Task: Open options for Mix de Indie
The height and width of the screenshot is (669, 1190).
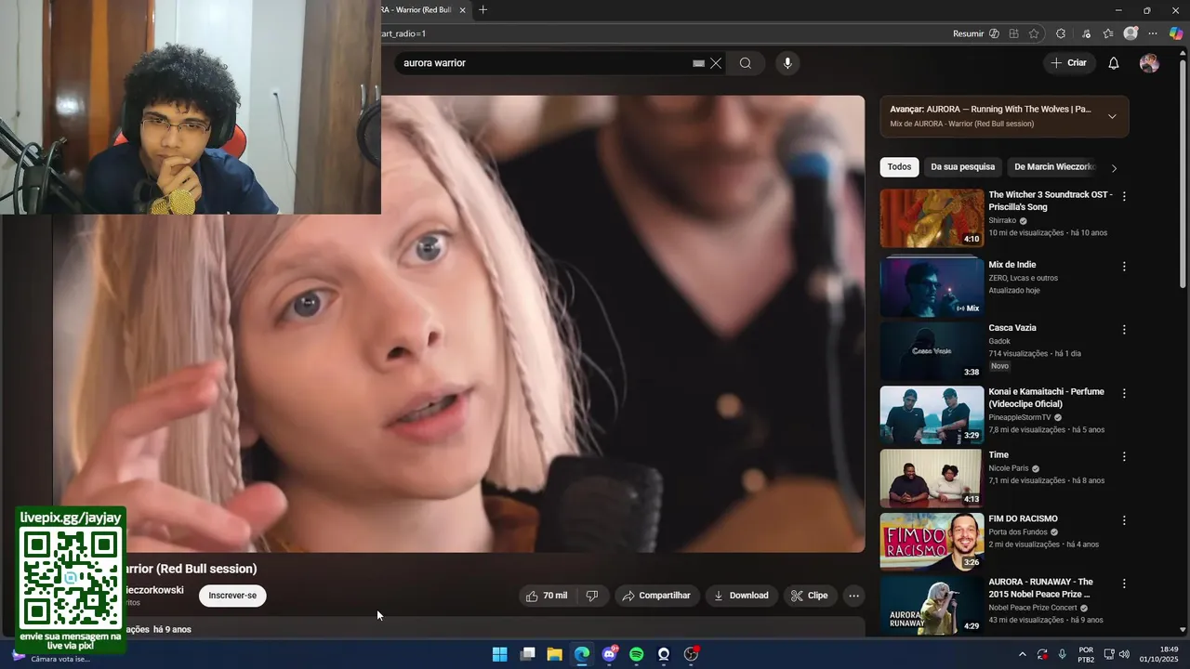Action: pyautogui.click(x=1124, y=267)
